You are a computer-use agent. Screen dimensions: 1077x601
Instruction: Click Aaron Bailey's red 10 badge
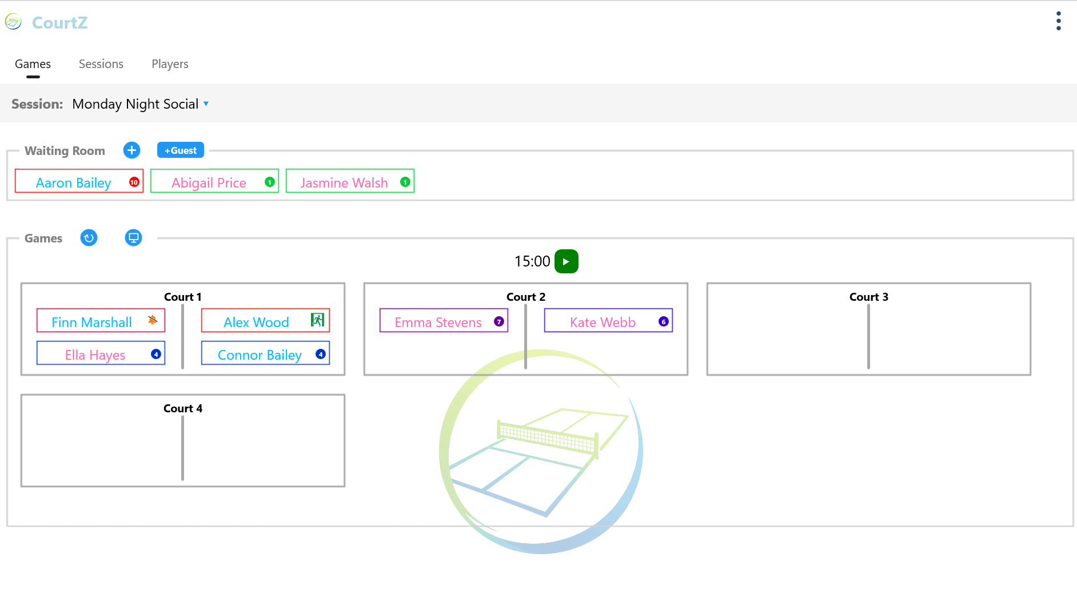pos(134,182)
